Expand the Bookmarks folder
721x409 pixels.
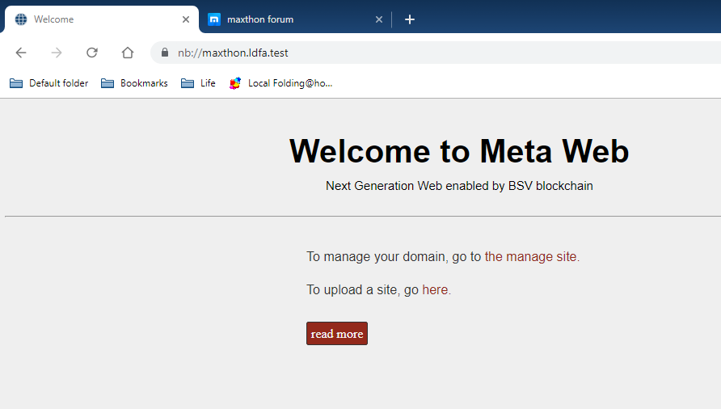click(x=135, y=83)
